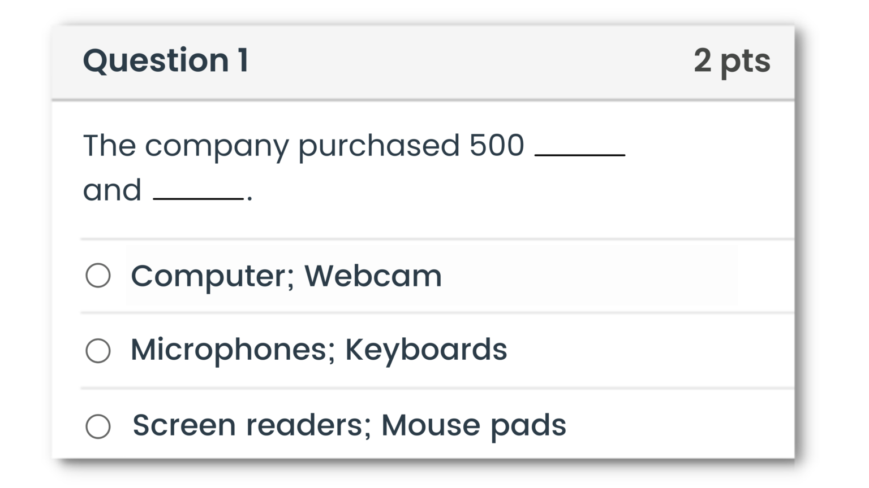869x488 pixels.
Task: Click the "Screen readers; Mouse pads" answer label
Action: click(349, 425)
